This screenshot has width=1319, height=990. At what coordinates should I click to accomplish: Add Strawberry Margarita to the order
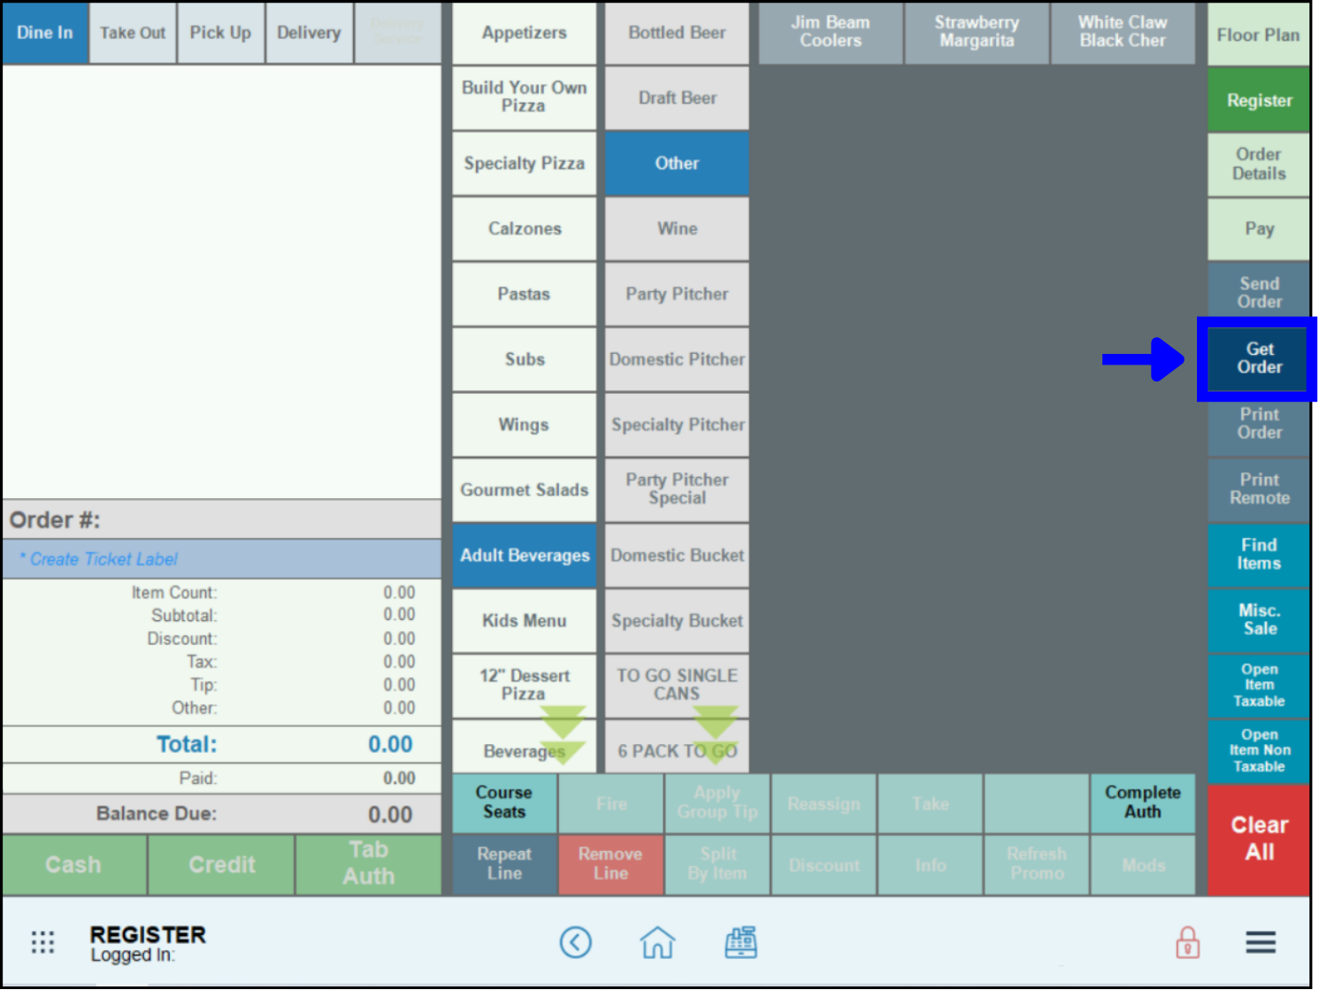coord(977,32)
